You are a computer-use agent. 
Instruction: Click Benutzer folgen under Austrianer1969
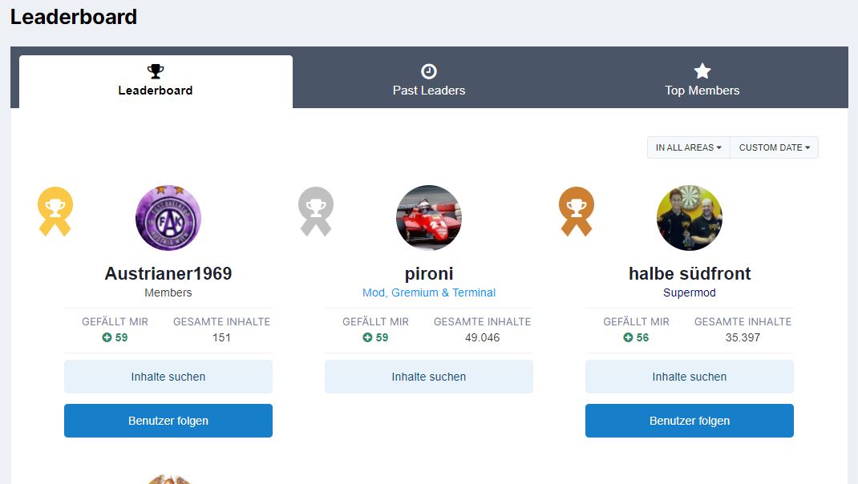tap(168, 421)
